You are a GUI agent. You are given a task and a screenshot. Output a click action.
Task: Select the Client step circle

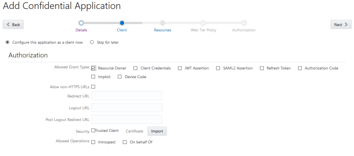[122, 23]
